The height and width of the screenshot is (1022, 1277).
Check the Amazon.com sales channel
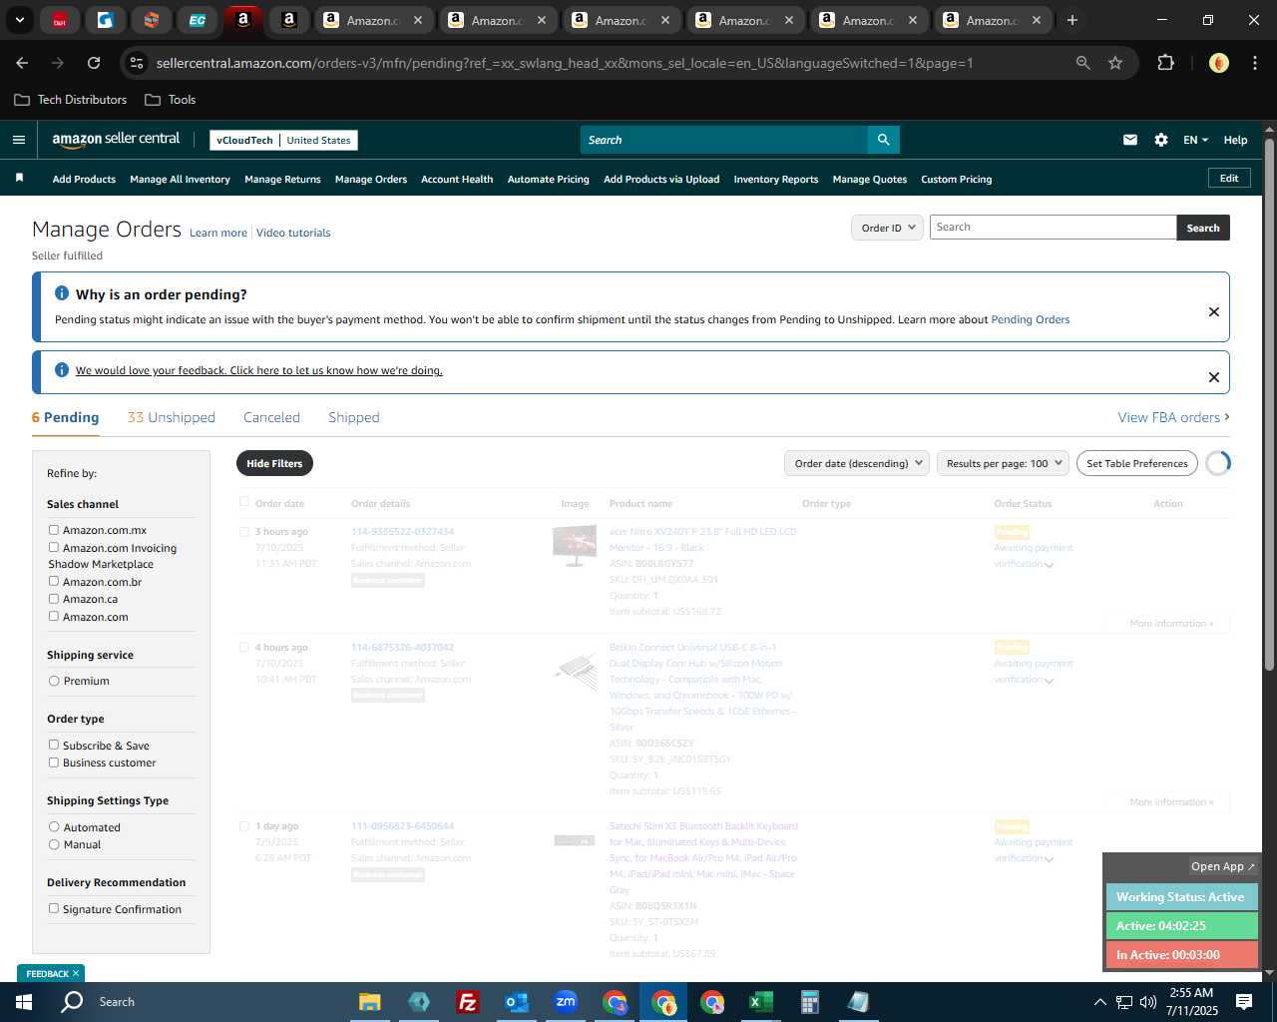(54, 616)
